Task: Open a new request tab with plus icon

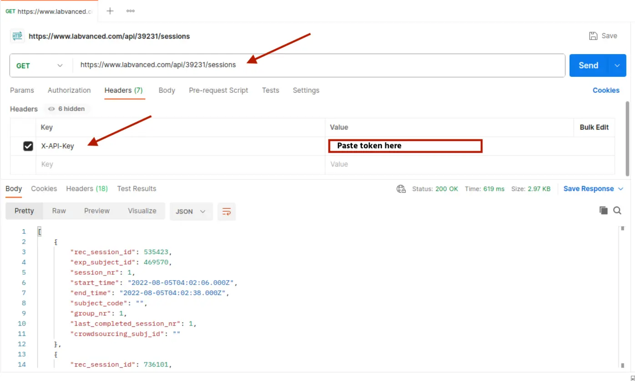Action: pos(110,10)
